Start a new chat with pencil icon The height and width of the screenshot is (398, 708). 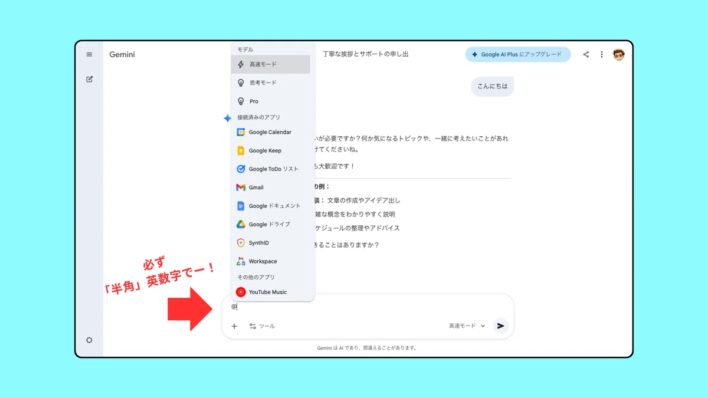pos(90,79)
